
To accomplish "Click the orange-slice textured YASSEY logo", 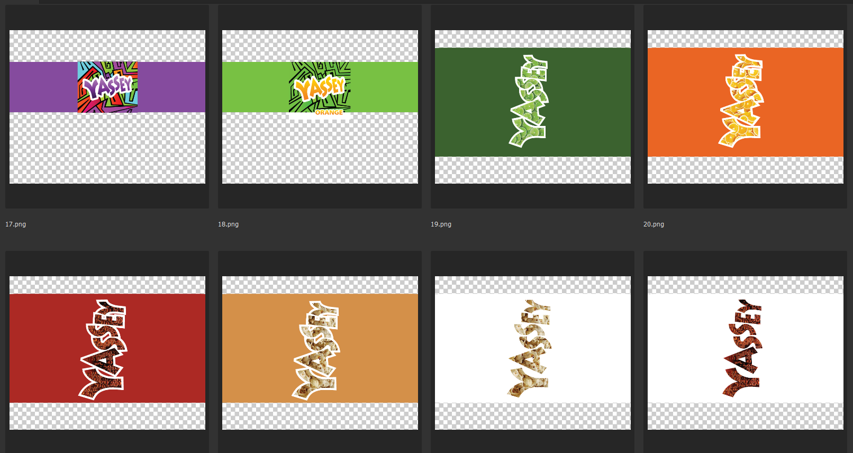I will [741, 101].
